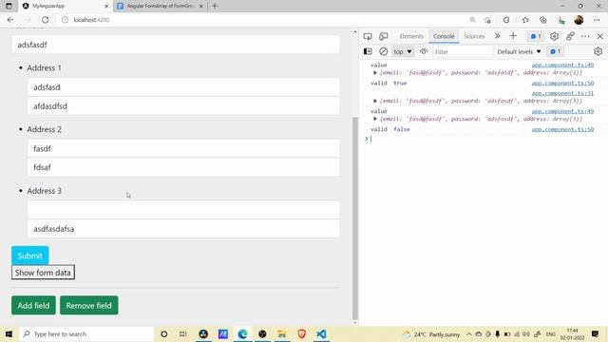Image resolution: width=608 pixels, height=342 pixels.
Task: Expand first logged form object
Action: 375,72
